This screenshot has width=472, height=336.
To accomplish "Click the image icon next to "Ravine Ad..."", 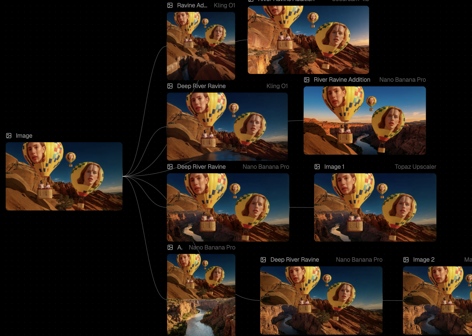I will [170, 5].
